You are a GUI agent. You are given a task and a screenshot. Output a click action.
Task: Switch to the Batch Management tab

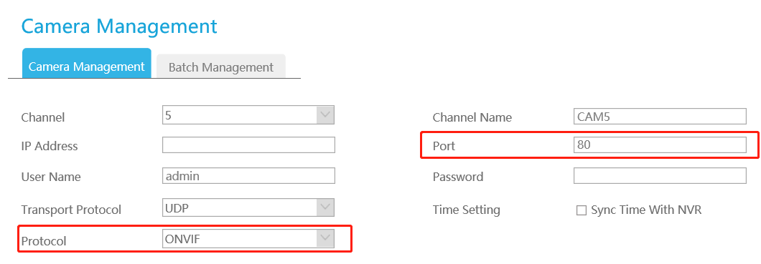(221, 67)
